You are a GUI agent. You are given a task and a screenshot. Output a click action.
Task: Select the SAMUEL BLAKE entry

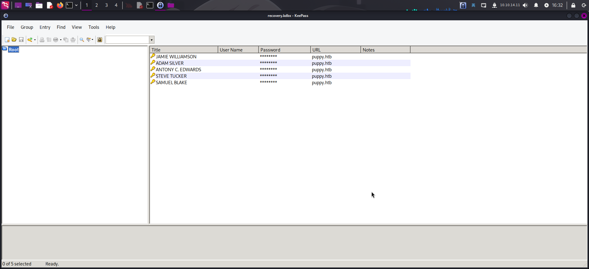(x=171, y=82)
